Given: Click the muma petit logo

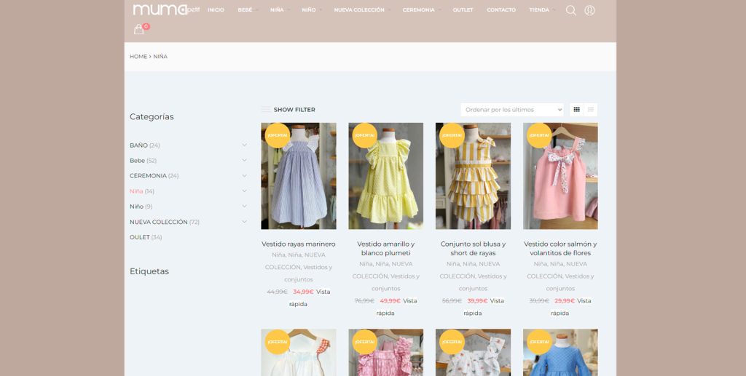Looking at the screenshot, I should [x=165, y=9].
